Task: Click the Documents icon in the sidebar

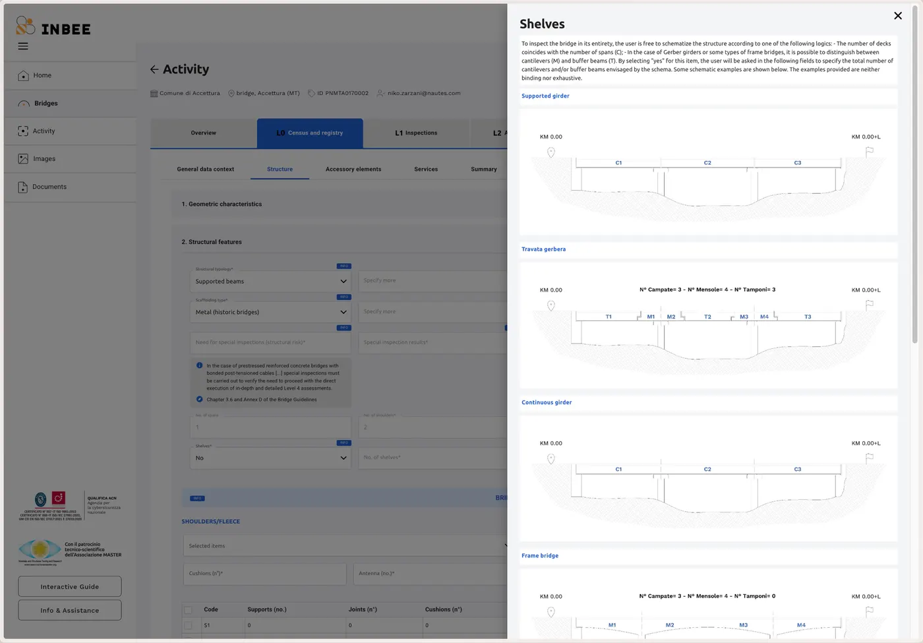Action: click(23, 187)
